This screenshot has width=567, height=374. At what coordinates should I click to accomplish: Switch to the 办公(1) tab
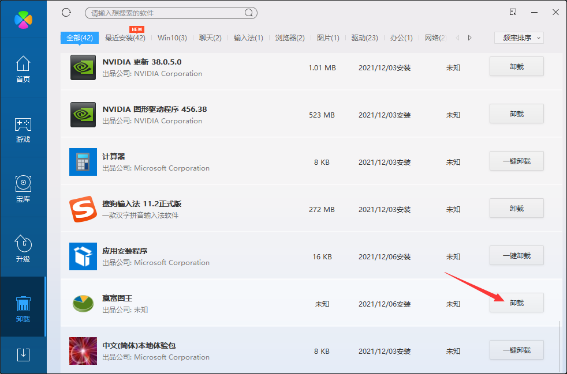[x=401, y=38]
